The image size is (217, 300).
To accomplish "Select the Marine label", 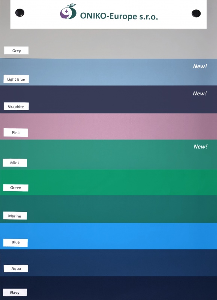I will (15, 216).
